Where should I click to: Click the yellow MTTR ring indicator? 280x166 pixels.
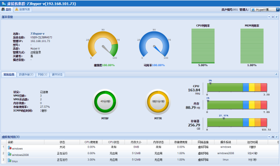(x=158, y=102)
